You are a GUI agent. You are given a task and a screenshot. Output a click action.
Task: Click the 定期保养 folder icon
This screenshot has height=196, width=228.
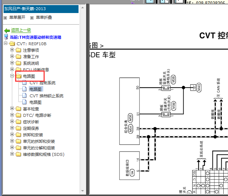pyautogui.click(x=18, y=128)
